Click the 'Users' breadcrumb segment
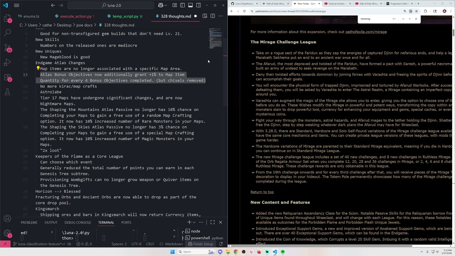This screenshot has height=256, width=455. [x=33, y=25]
